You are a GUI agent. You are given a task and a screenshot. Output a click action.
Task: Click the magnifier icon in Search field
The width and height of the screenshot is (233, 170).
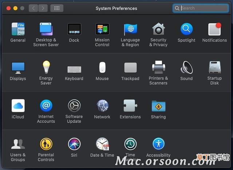coord(177,8)
